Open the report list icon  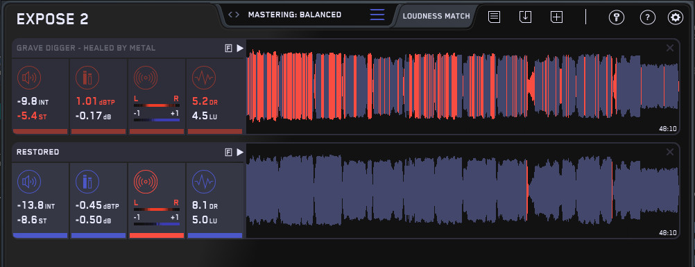pos(495,17)
